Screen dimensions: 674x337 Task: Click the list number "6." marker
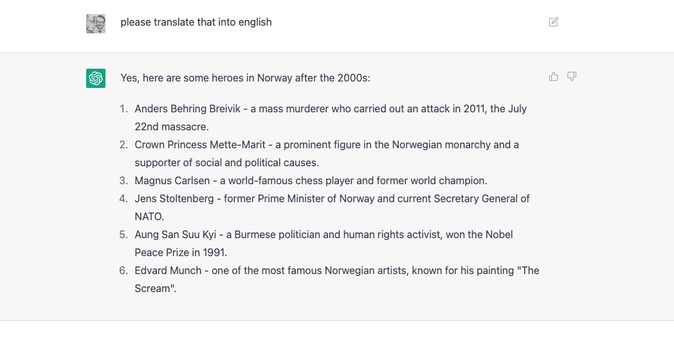tap(123, 270)
